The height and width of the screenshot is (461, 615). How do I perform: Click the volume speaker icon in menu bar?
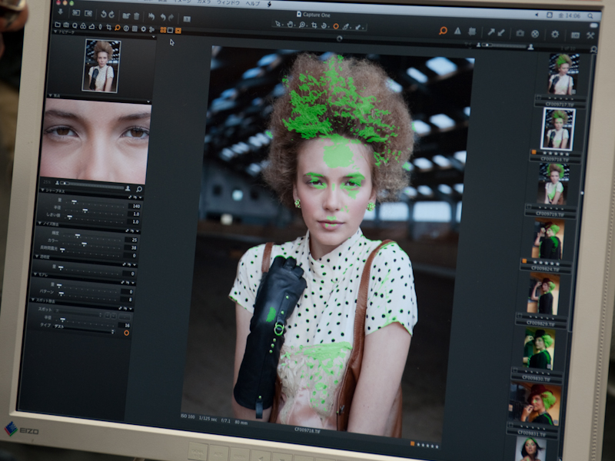[536, 15]
